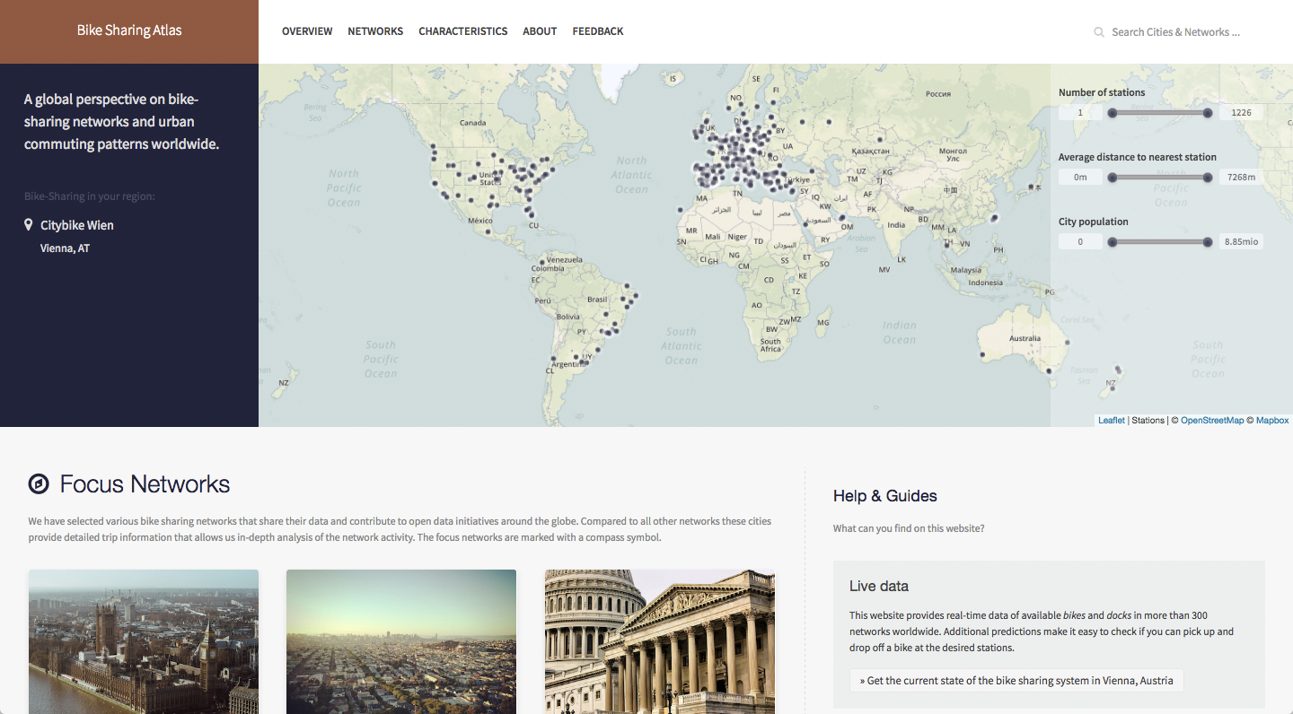Click the right handle of Number of stations slider
1293x714 pixels.
(x=1208, y=113)
